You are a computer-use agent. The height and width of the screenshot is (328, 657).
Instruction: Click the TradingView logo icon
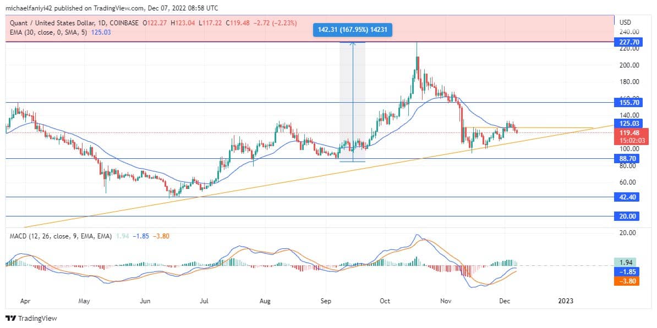(10, 318)
